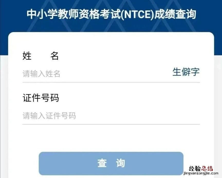
Task: Click the 经验总结 watermark logo
Action: point(201,169)
